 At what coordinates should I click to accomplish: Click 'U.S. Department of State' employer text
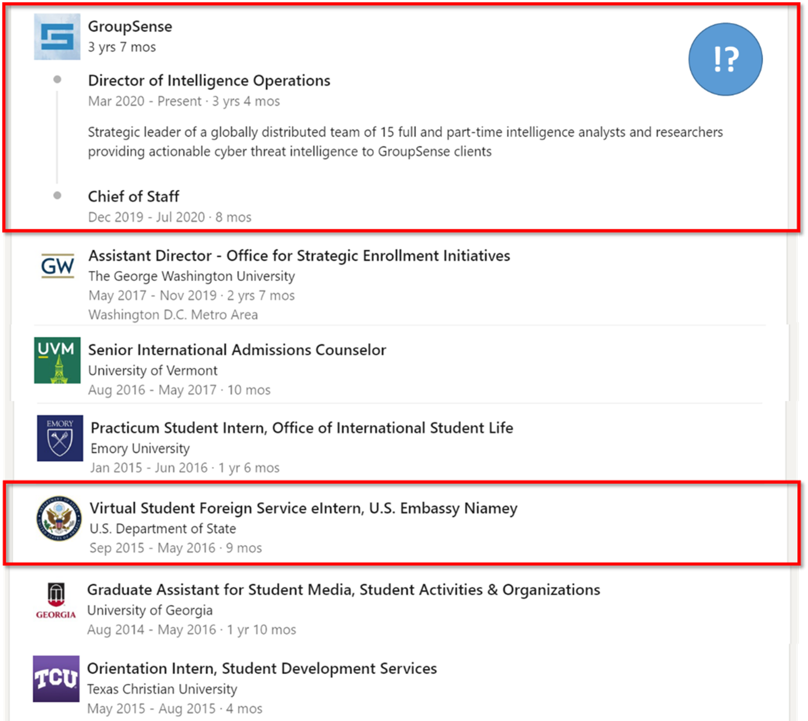163,529
